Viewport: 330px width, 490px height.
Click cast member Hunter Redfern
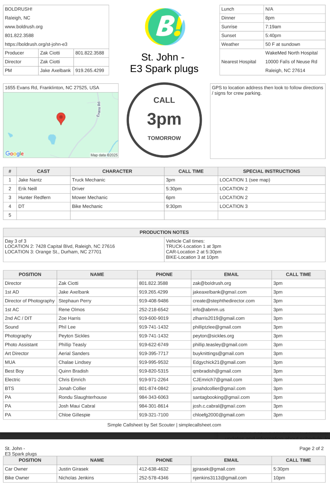34,197
